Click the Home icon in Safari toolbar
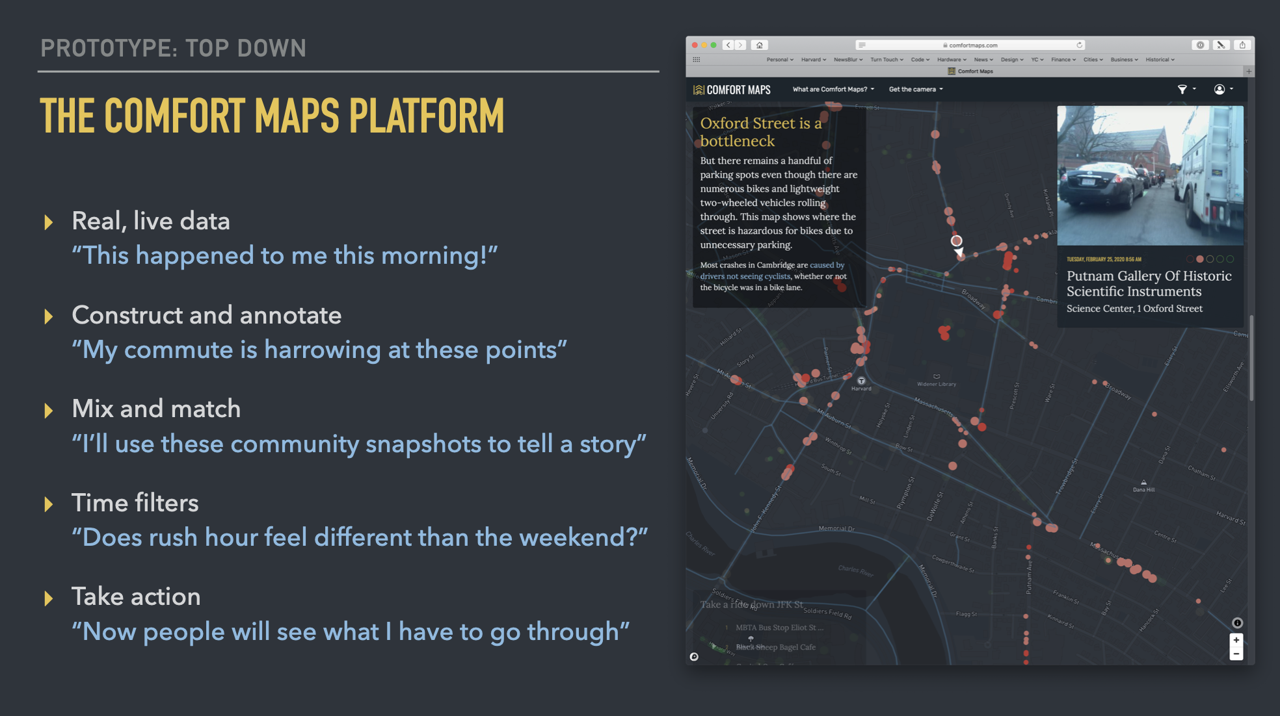The image size is (1280, 716). (x=760, y=45)
